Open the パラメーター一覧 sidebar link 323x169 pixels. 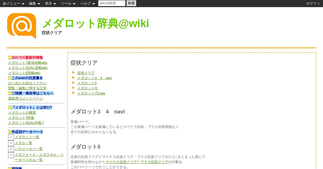tap(29, 149)
